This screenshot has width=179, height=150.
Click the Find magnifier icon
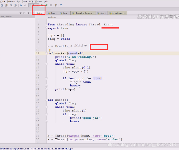click(x=11, y=5)
